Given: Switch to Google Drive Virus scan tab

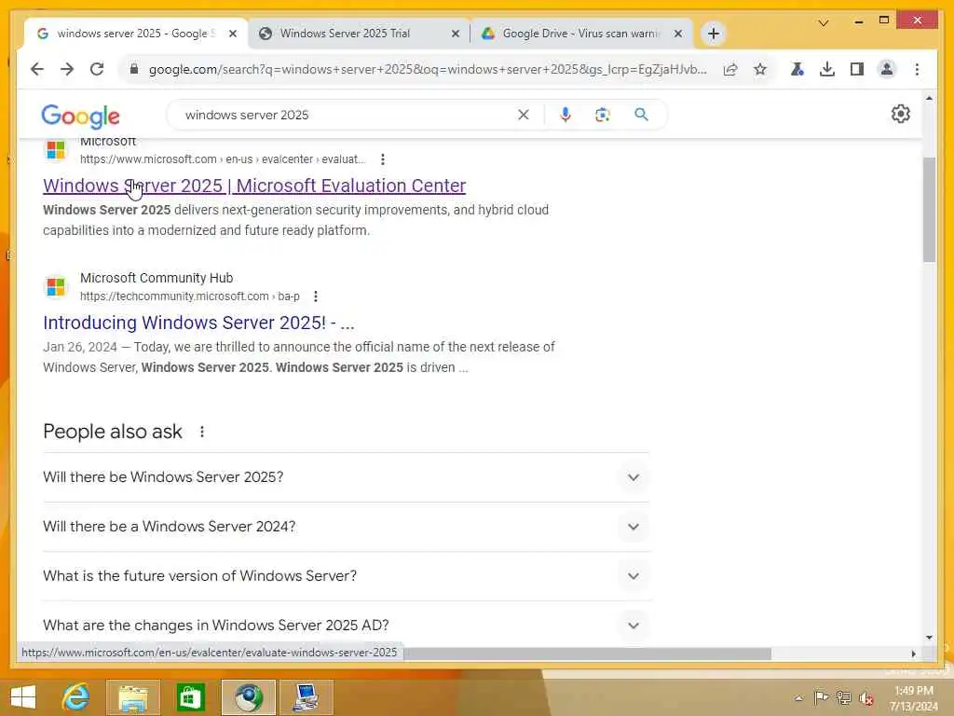Looking at the screenshot, I should pos(580,34).
